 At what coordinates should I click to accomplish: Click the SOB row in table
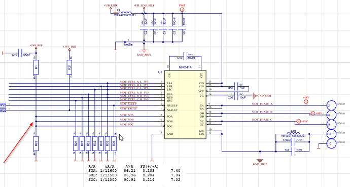coord(134,175)
